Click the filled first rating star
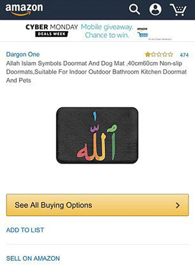 (x=148, y=55)
